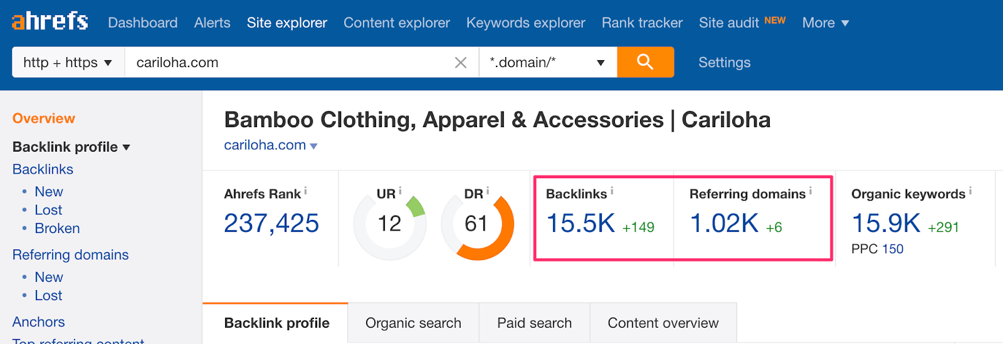This screenshot has height=344, width=1003.
Task: Click the Referring domains count 1.02K
Action: click(x=724, y=223)
